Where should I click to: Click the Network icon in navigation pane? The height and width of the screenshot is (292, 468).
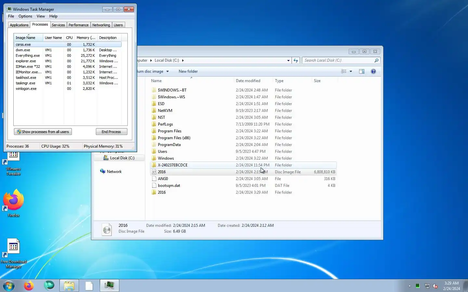[103, 171]
